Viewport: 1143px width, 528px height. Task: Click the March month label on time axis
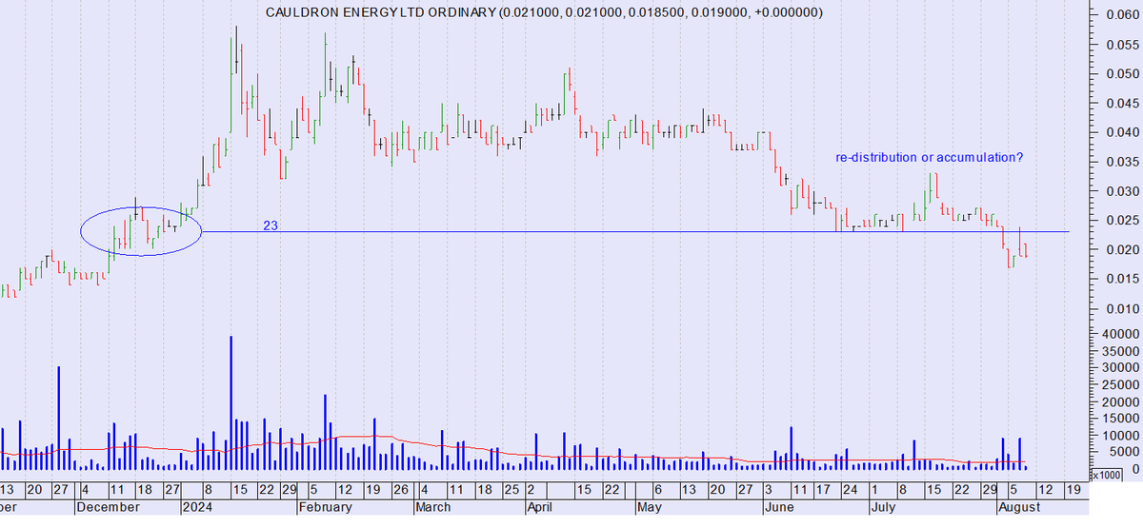[433, 507]
